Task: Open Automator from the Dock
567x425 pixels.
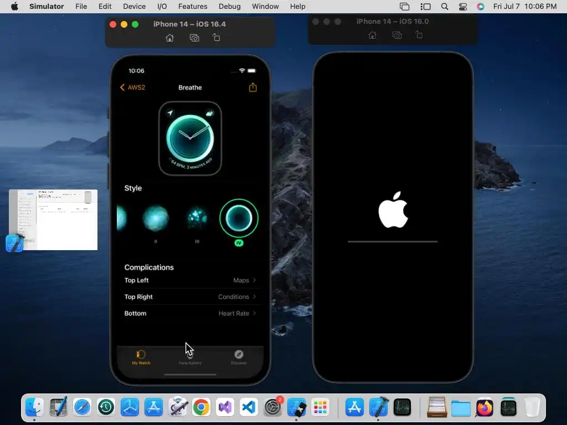Action: click(x=178, y=407)
